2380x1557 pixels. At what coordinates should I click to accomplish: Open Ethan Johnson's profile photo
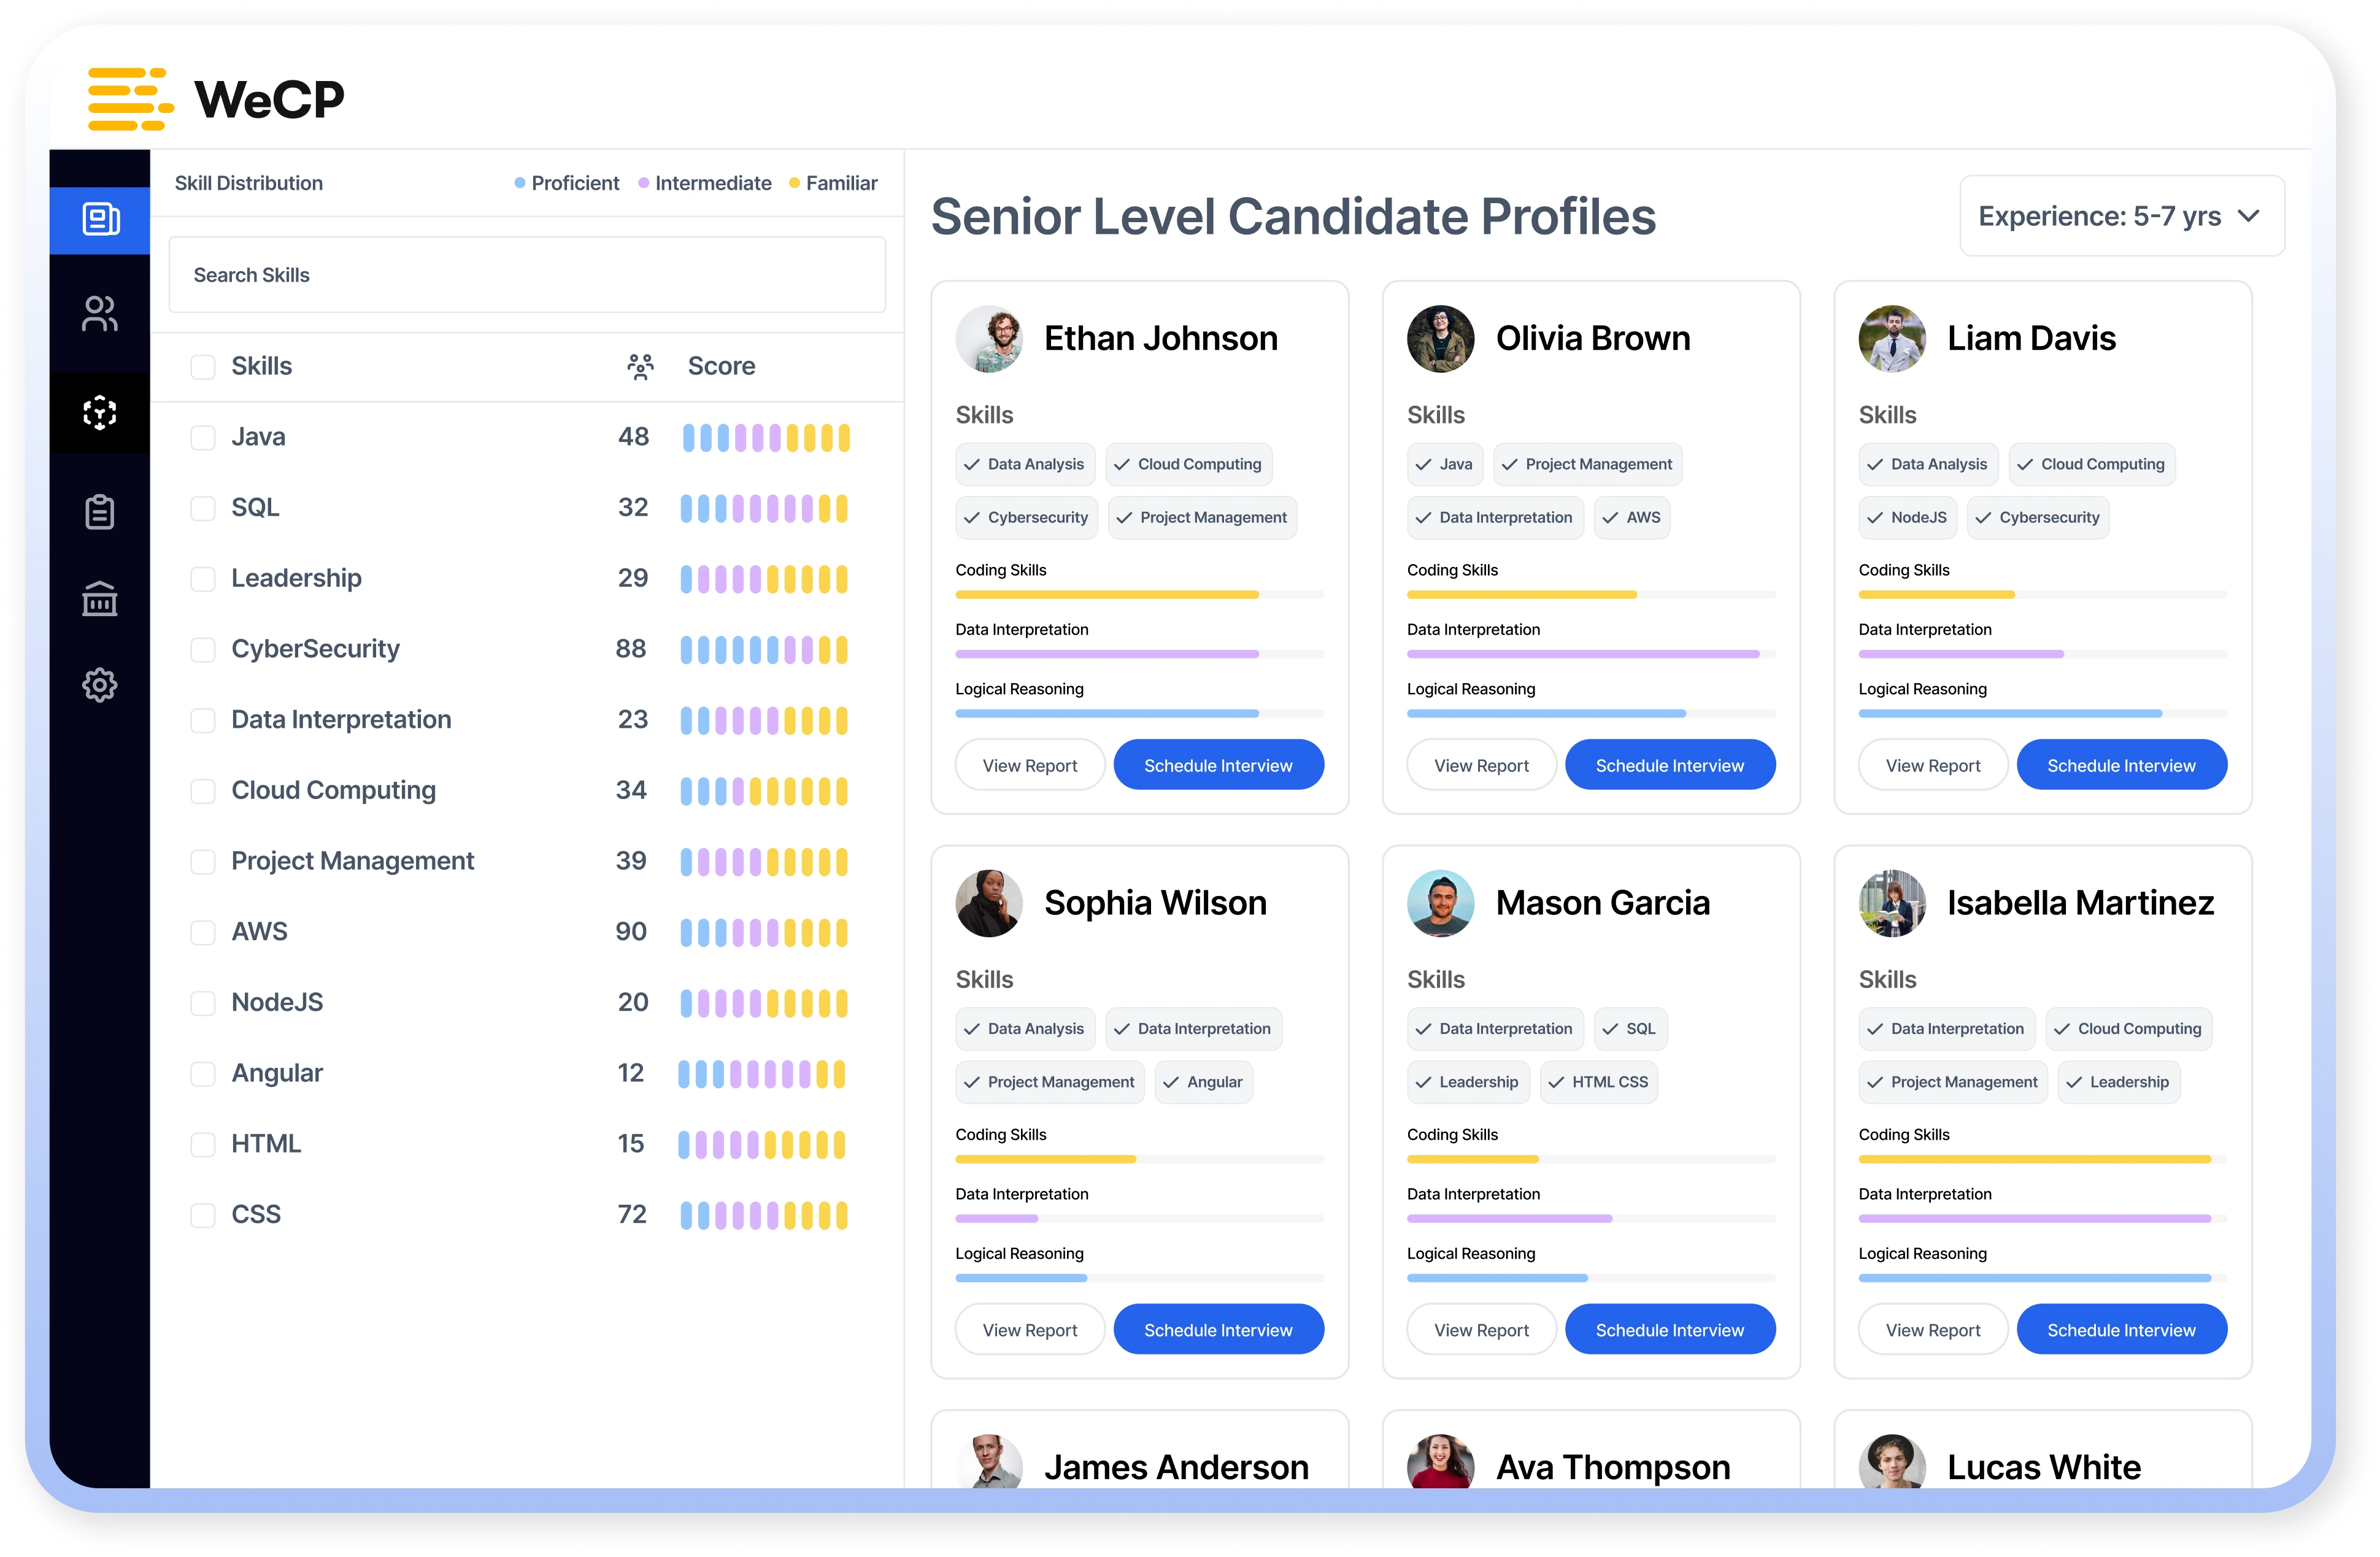(x=989, y=339)
